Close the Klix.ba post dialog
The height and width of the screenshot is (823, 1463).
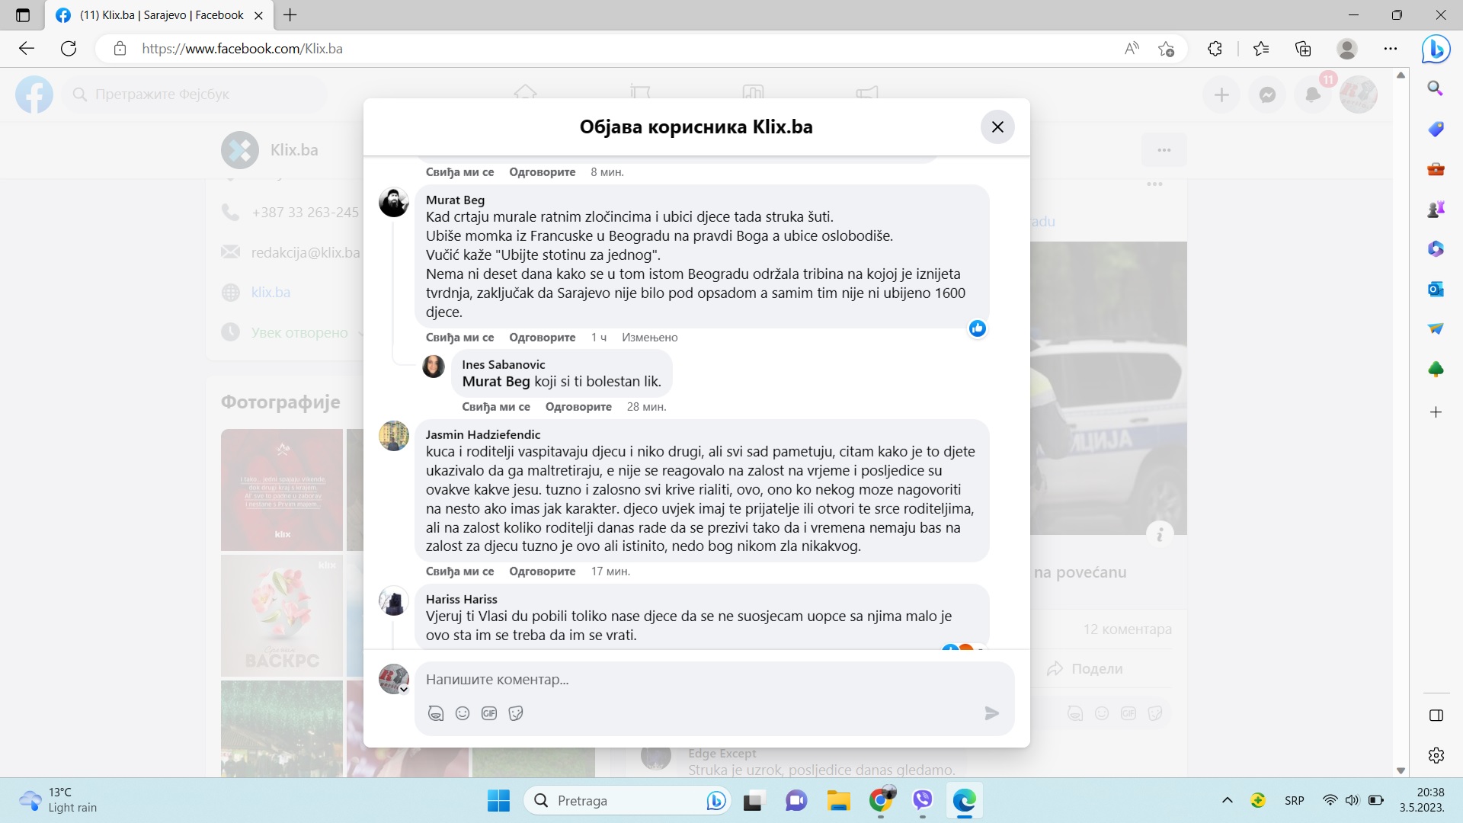997,127
